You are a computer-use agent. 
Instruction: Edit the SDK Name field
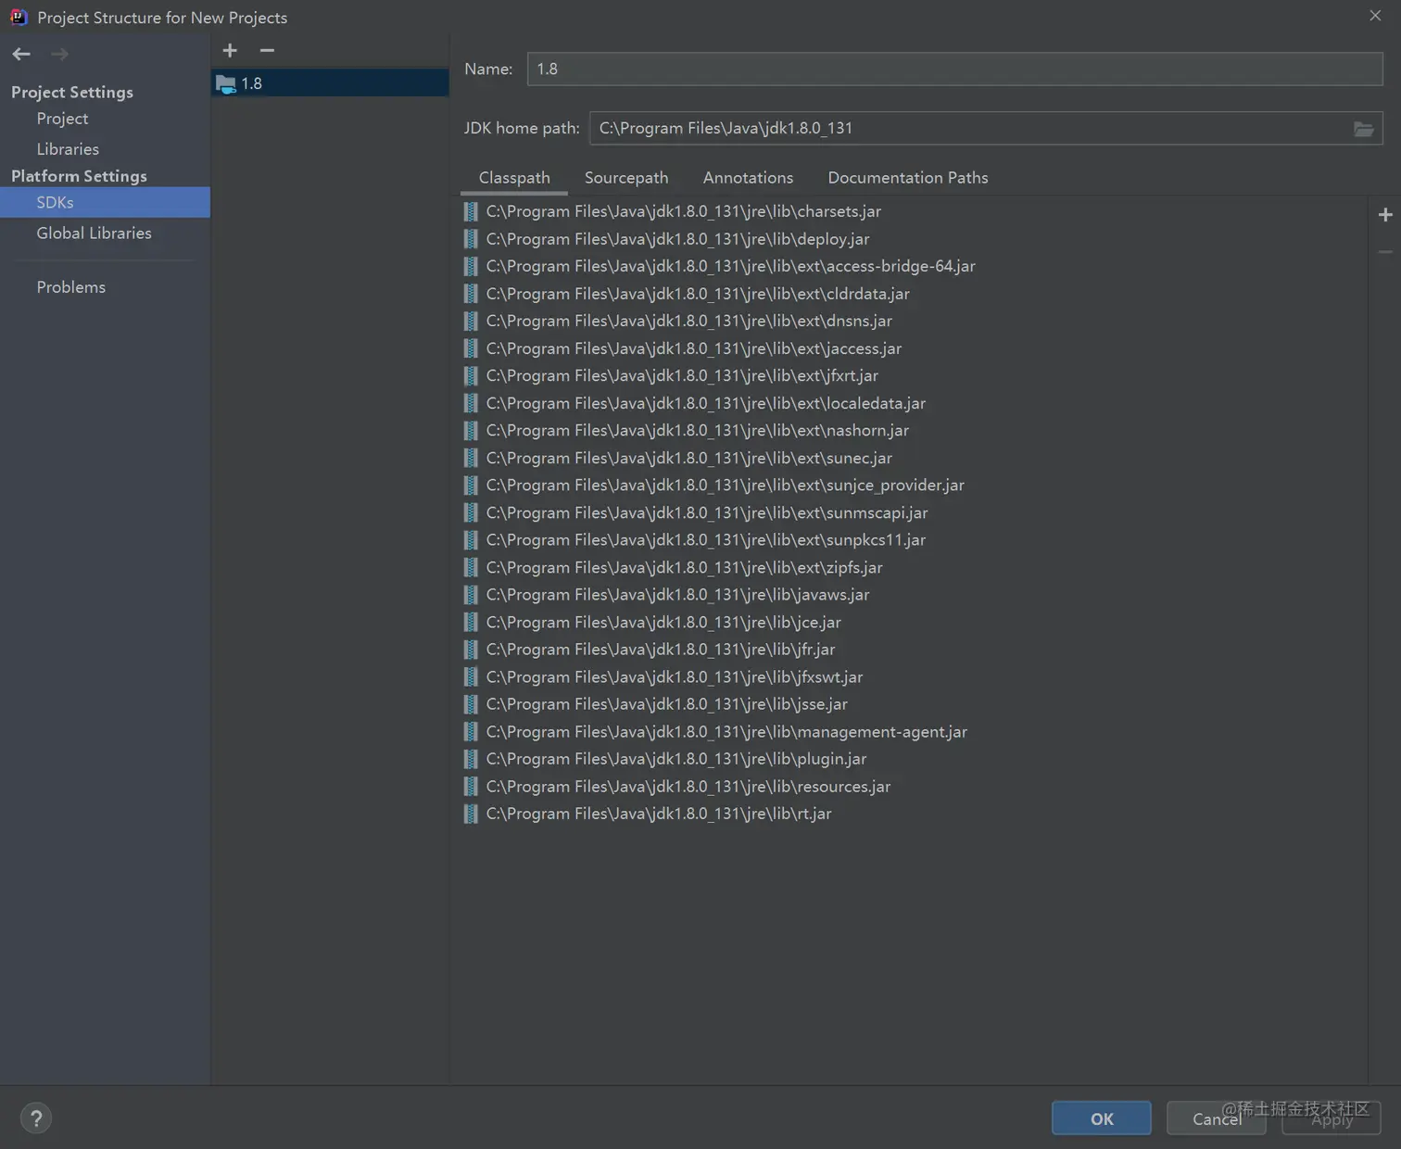tap(954, 69)
